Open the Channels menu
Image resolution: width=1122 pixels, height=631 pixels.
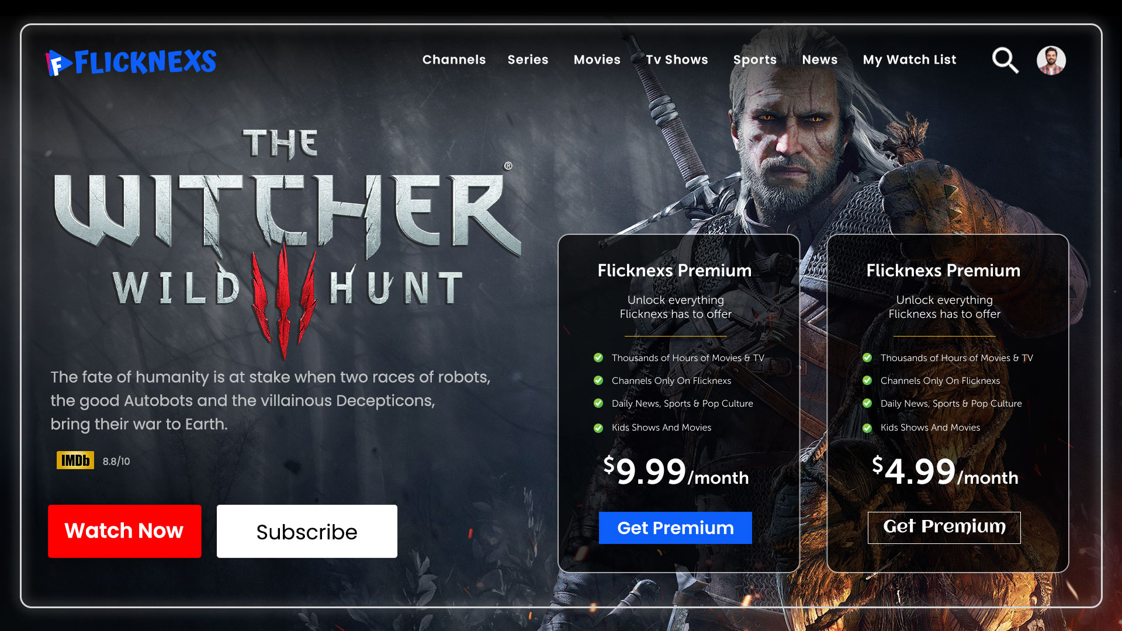[x=454, y=60]
